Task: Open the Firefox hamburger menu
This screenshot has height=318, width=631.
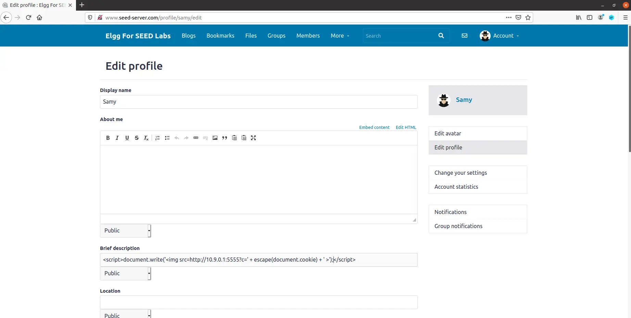Action: [625, 17]
